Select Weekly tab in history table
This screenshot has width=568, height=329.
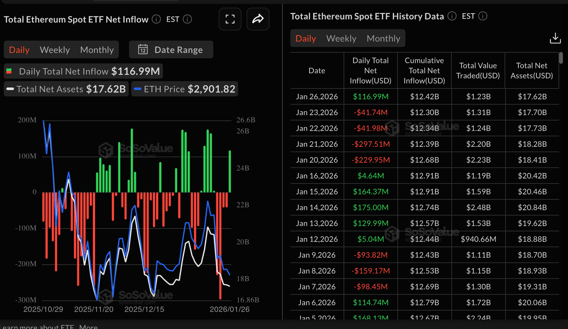pos(341,38)
